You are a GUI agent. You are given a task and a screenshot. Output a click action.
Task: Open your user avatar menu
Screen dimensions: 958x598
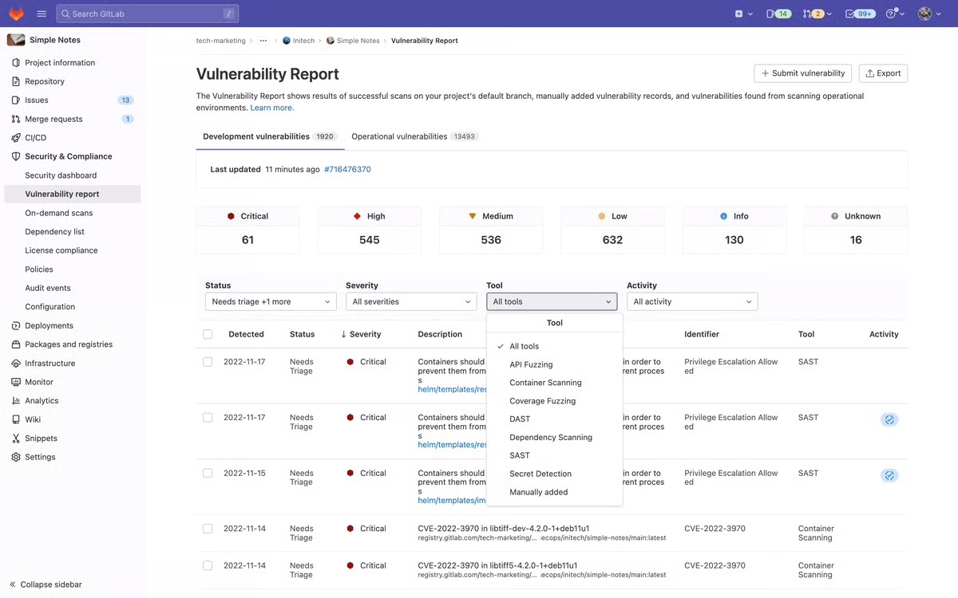point(926,13)
